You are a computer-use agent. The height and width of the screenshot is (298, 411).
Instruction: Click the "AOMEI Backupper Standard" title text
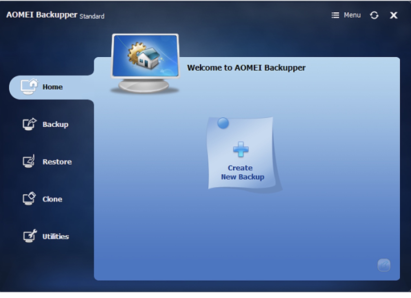point(55,15)
